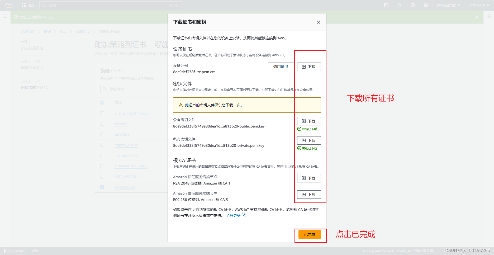
Task: Check the aithinker_iot_policy checkbox
Action: pyautogui.click(x=102, y=166)
